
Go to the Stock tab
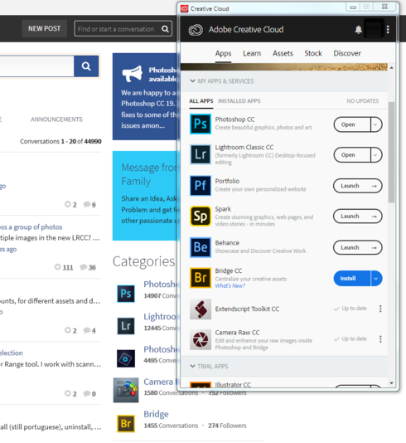[313, 53]
